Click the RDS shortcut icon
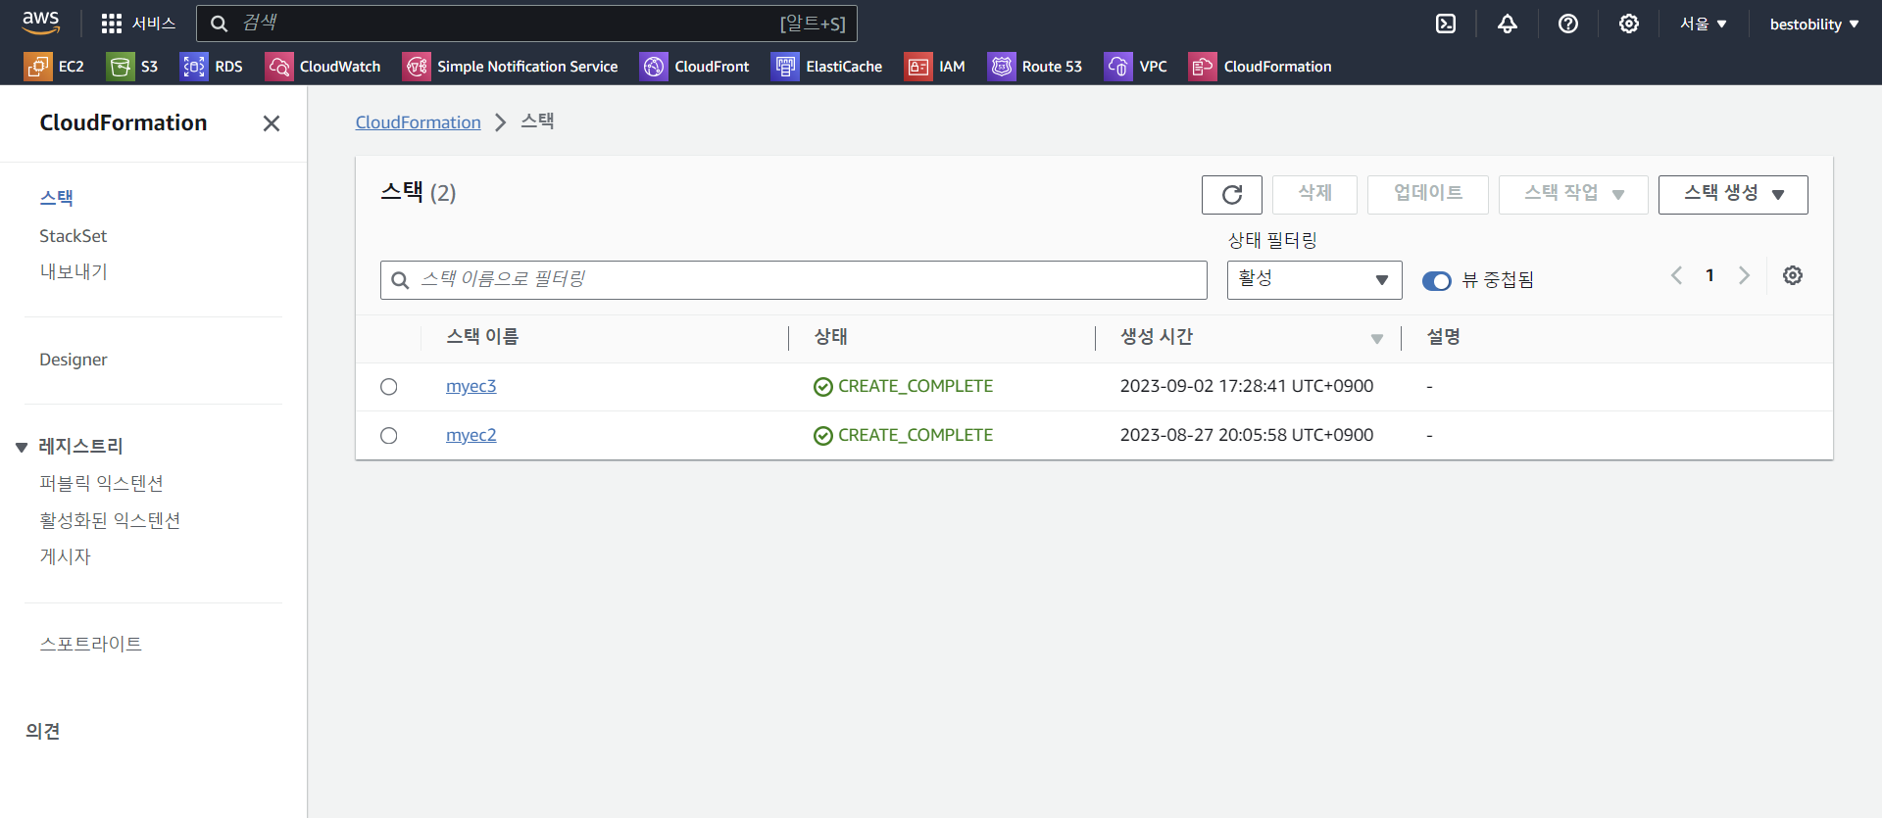Image resolution: width=1882 pixels, height=818 pixels. (194, 67)
